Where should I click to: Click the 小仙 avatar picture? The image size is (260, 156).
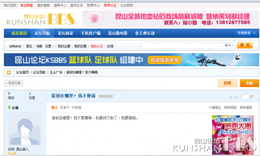pos(25,129)
